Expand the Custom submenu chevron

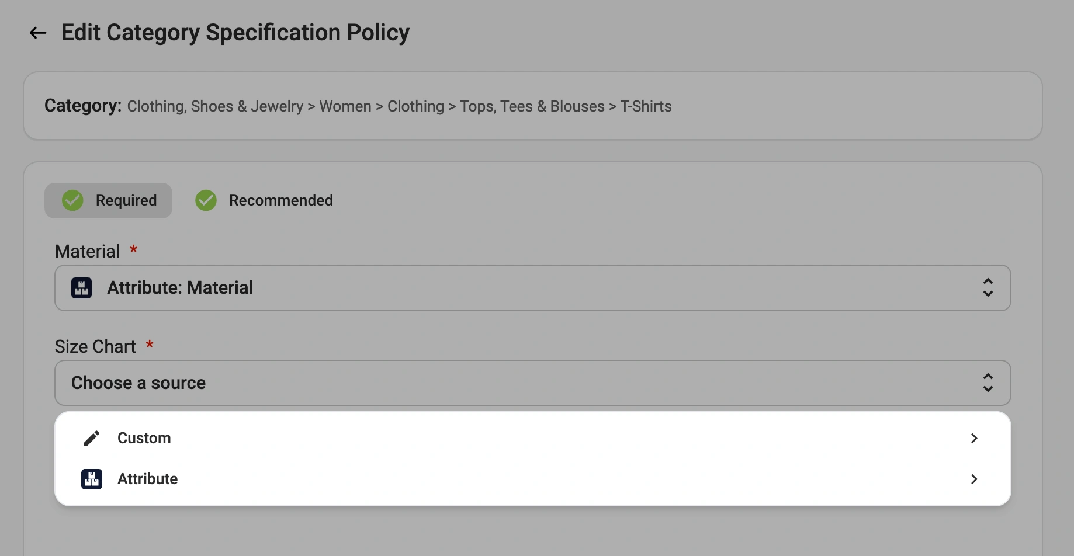tap(973, 438)
